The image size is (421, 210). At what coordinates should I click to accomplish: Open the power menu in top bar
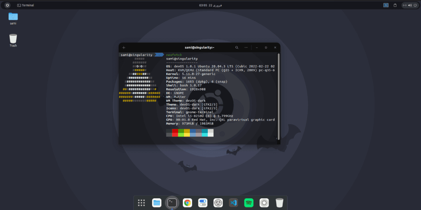[x=415, y=5]
